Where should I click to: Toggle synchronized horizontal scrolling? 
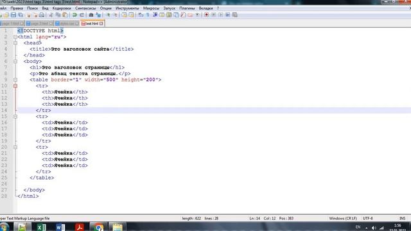point(131,15)
